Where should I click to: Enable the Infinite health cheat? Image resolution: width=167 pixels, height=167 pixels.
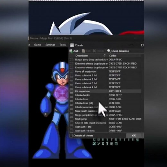[x=72, y=95]
